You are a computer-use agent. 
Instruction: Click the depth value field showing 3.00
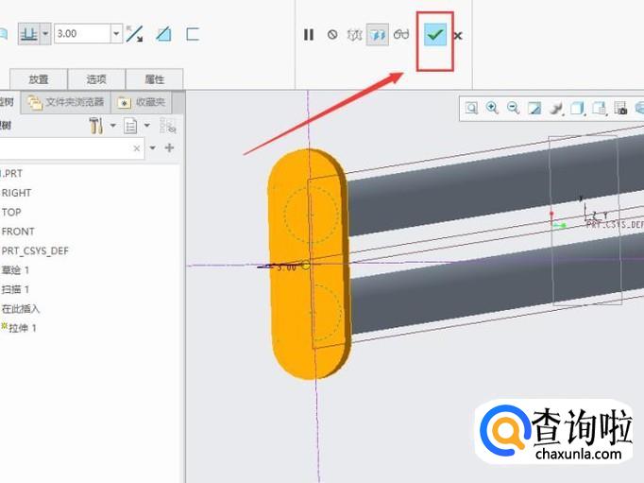[83, 34]
